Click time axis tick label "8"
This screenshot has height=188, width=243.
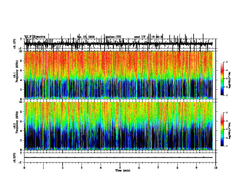[177, 168]
